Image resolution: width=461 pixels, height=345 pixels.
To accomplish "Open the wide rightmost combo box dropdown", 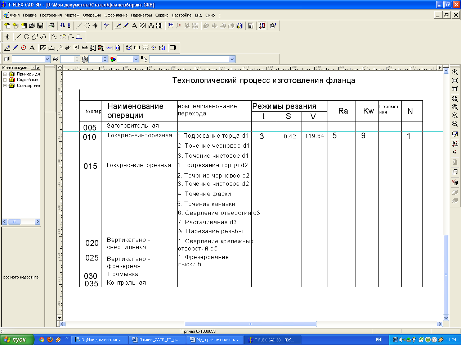I will tap(232, 59).
